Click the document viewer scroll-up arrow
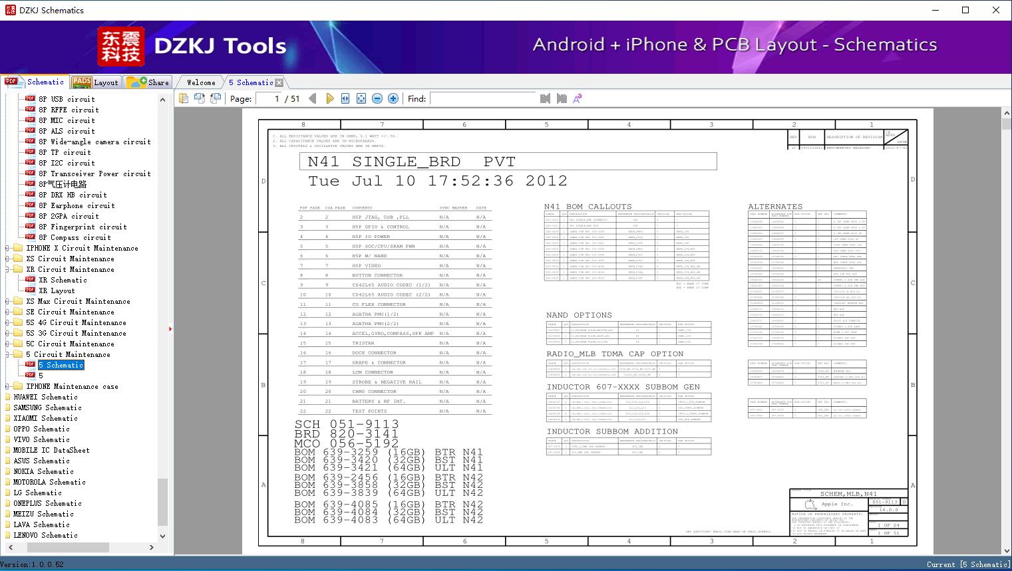1012x571 pixels. coord(1006,114)
